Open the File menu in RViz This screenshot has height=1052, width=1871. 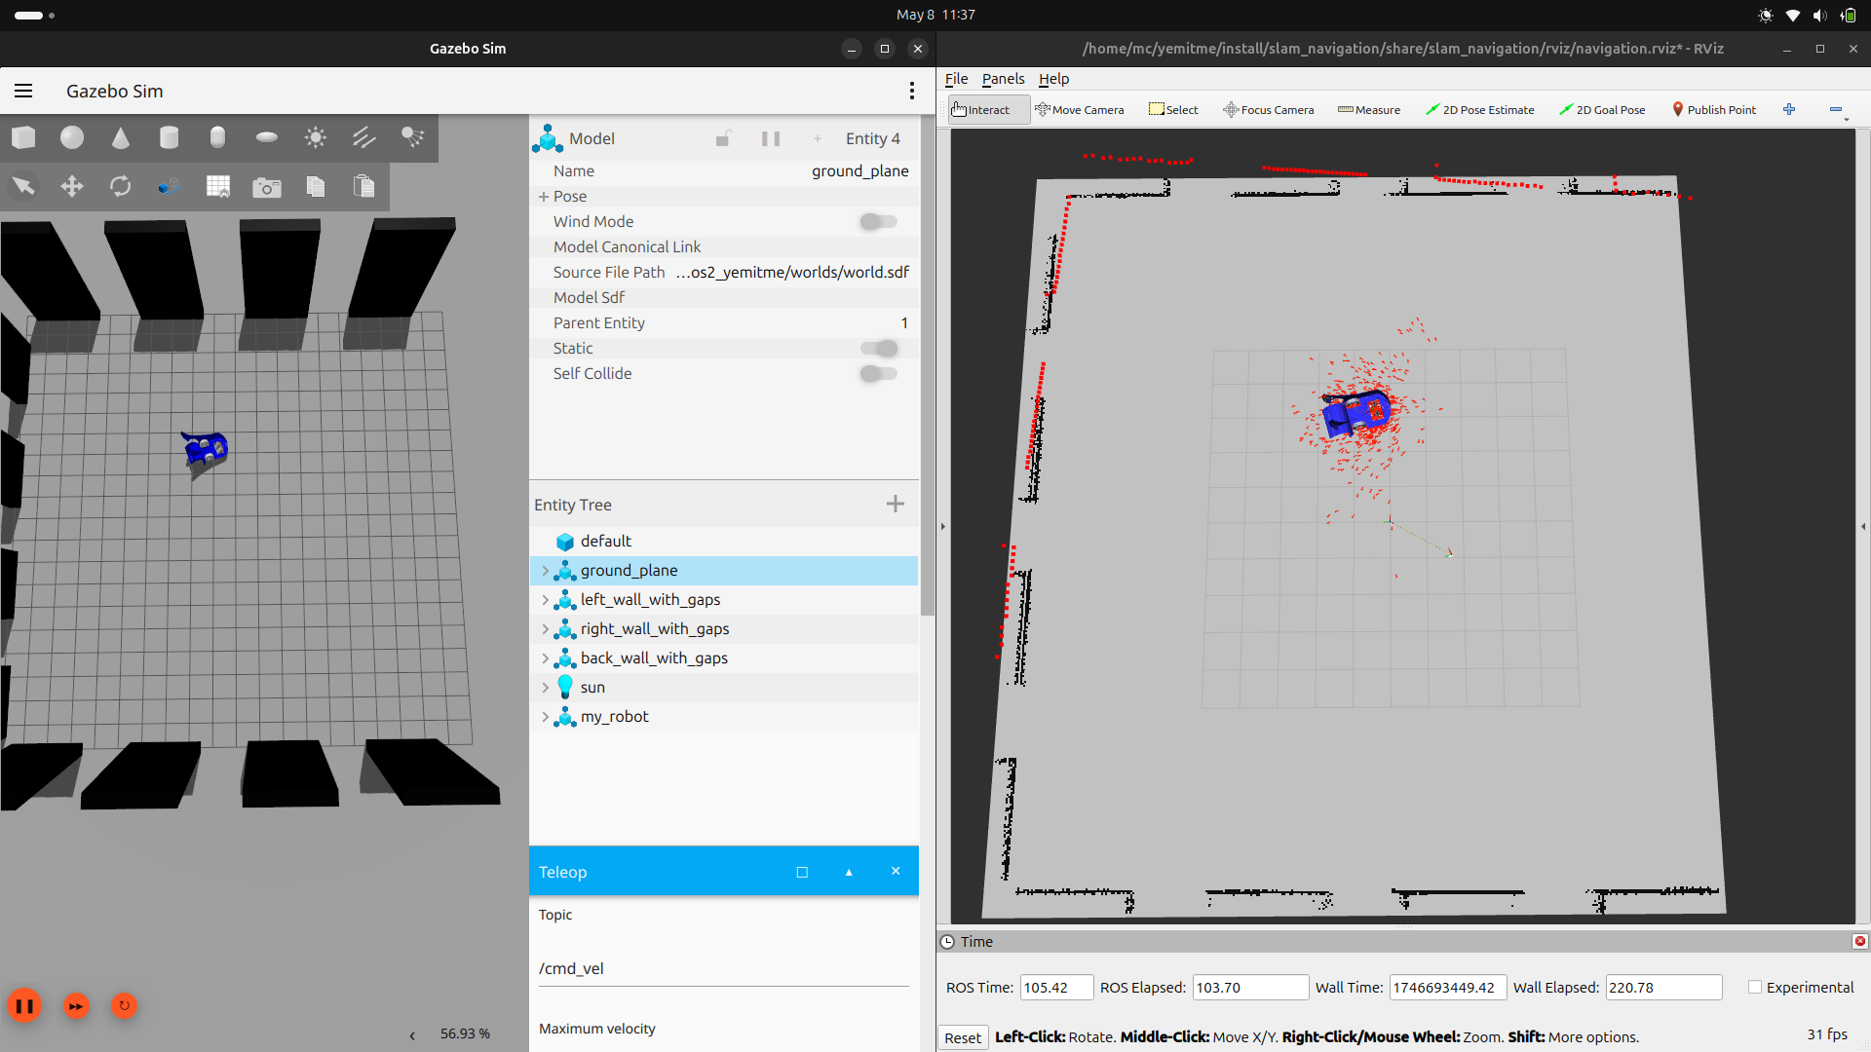(956, 79)
